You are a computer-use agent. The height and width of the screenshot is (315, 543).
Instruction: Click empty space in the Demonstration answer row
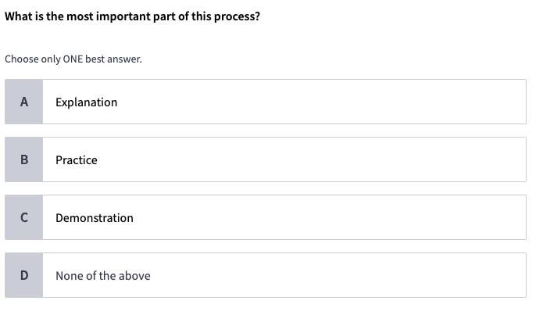pyautogui.click(x=329, y=217)
